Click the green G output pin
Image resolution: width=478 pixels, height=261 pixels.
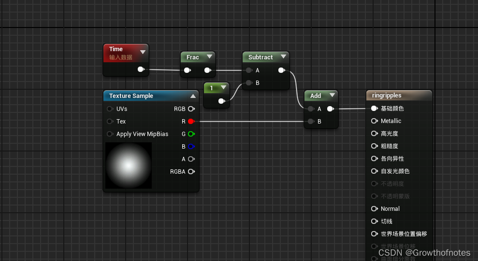(191, 134)
